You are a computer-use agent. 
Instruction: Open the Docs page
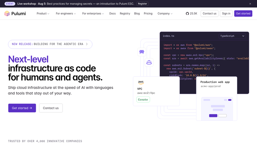[x=113, y=13]
